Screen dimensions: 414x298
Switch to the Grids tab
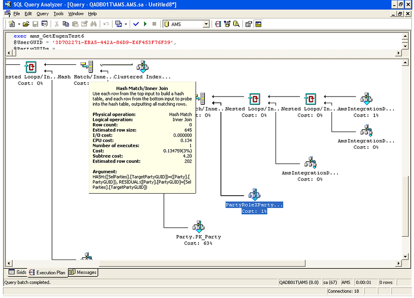point(17,272)
